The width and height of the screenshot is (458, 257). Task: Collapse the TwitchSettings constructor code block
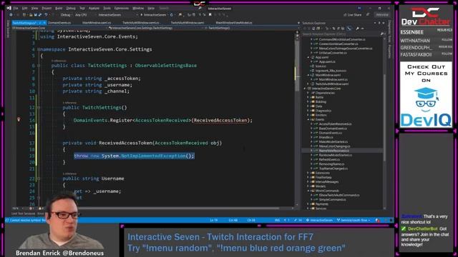click(39, 108)
